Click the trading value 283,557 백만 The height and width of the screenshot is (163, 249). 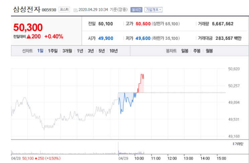pyautogui.click(x=228, y=38)
